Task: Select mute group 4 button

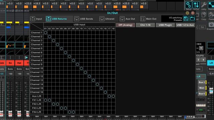Action: (x=203, y=60)
